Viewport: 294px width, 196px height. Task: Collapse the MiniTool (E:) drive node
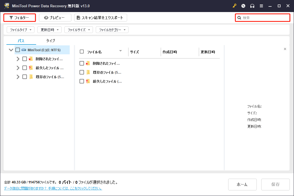point(11,50)
